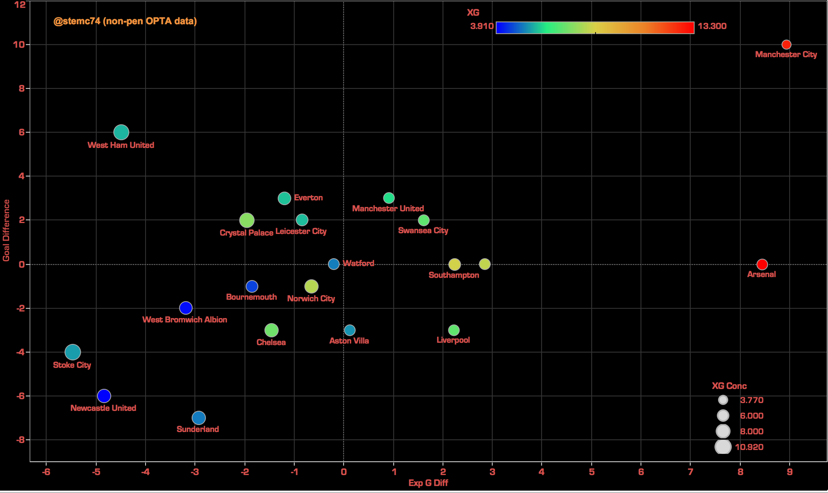Select the Leicester City data point
Image resolution: width=828 pixels, height=493 pixels.
coord(302,220)
